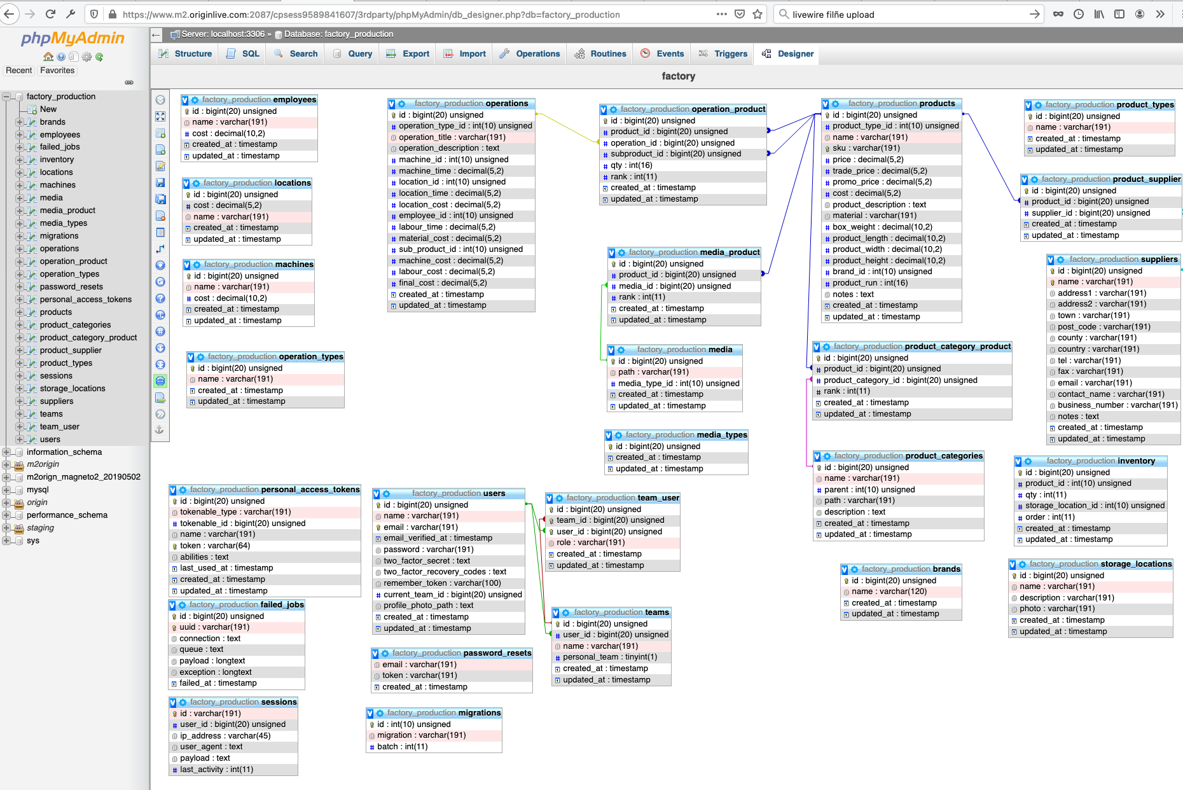Screen dimensions: 1183x790
Task: Collapse products table with its V toggle
Action: point(826,104)
